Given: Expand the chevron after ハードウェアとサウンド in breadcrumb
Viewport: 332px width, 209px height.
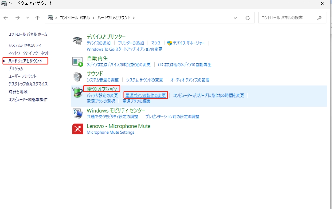Looking at the screenshot, I should click(134, 18).
